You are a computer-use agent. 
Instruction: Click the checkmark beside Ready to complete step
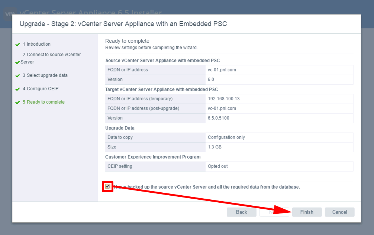coord(17,102)
